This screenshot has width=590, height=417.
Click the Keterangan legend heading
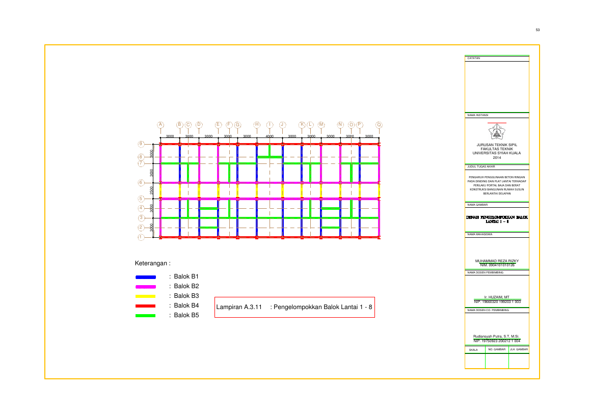(x=152, y=263)
